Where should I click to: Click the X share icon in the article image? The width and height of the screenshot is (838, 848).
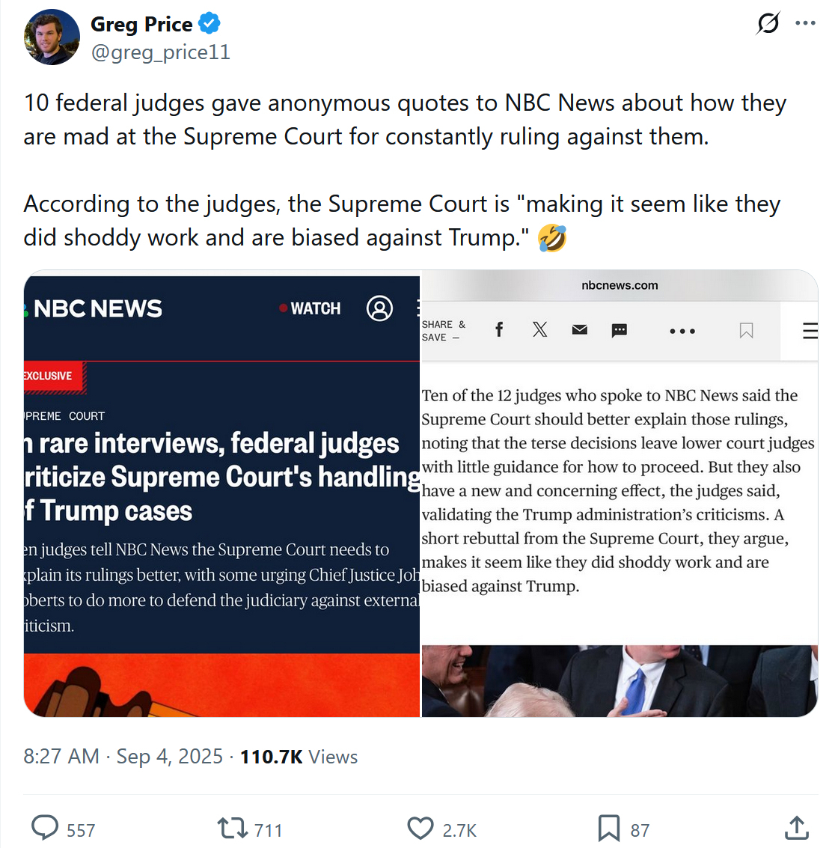point(539,329)
